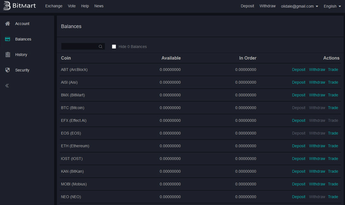Click the 'BTC (Bitcoin)' coin name

tap(73, 108)
